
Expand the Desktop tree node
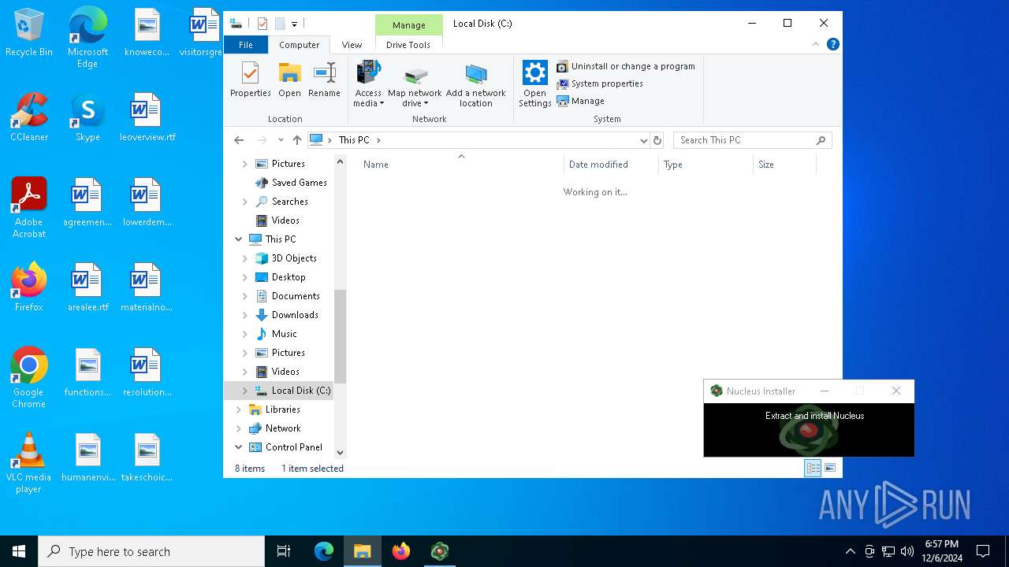[x=245, y=277]
